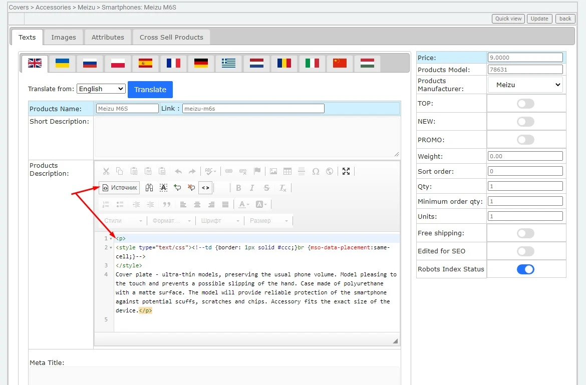Screen dimensions: 586x385
Task: Open the Products Manufacturer dropdown showing Meizu
Action: tap(525, 85)
